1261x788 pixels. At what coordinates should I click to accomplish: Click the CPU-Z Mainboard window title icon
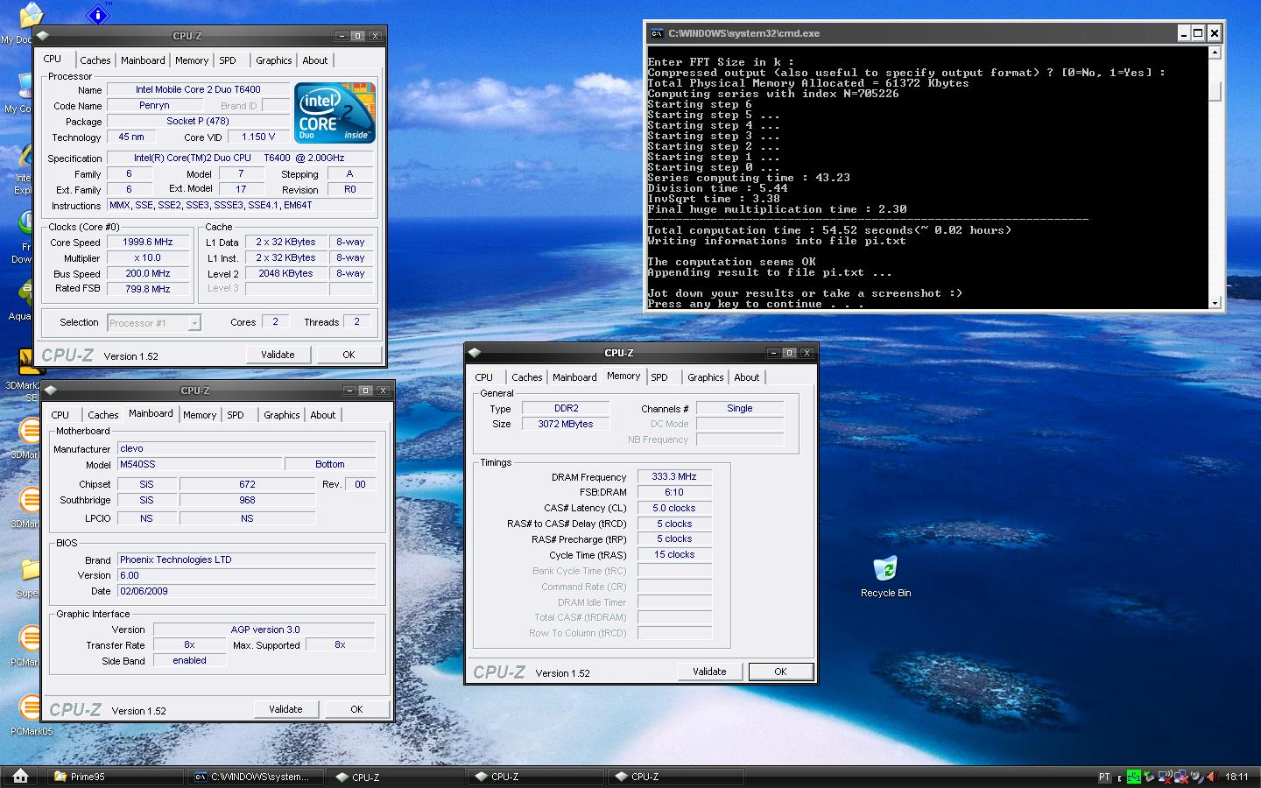(51, 390)
